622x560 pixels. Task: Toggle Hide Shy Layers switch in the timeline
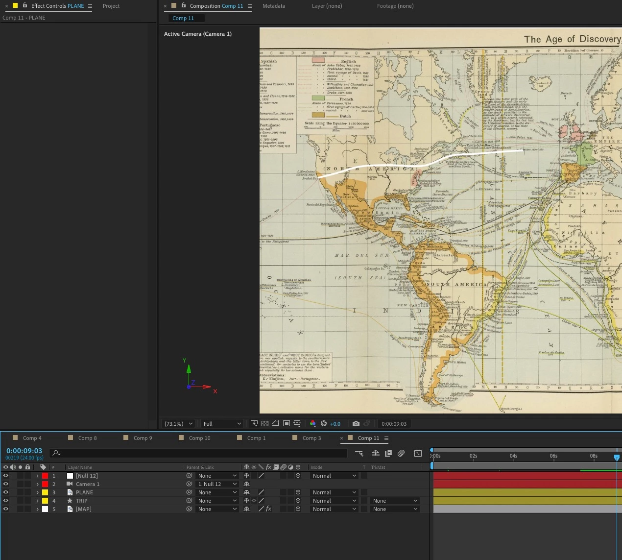tap(376, 453)
